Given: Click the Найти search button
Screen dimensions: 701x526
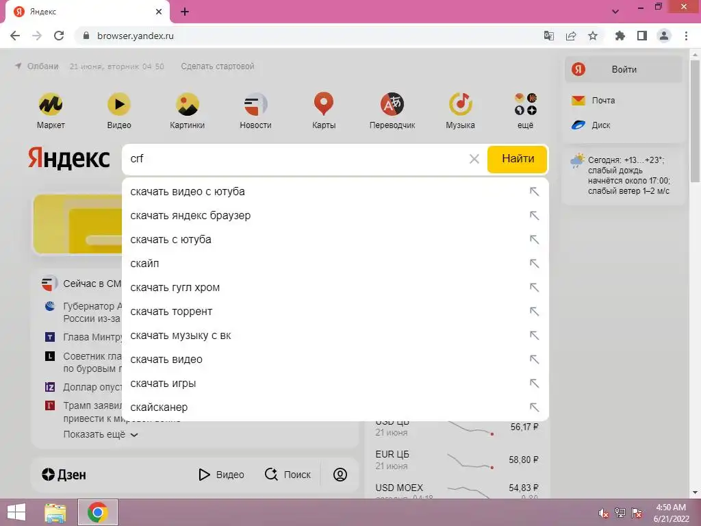Looking at the screenshot, I should pyautogui.click(x=518, y=159).
